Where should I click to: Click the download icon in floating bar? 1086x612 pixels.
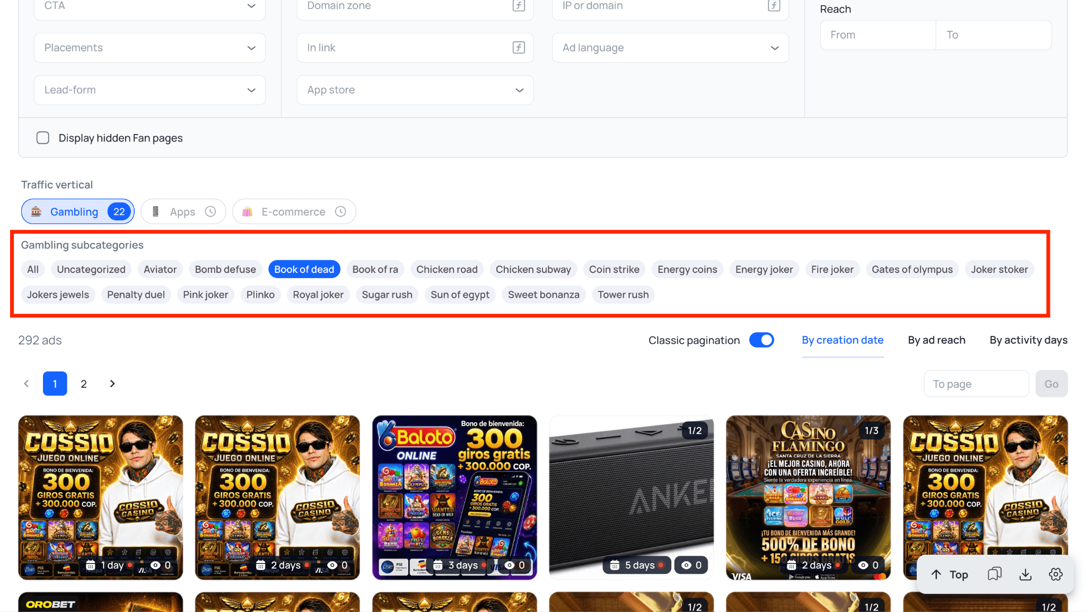1026,574
